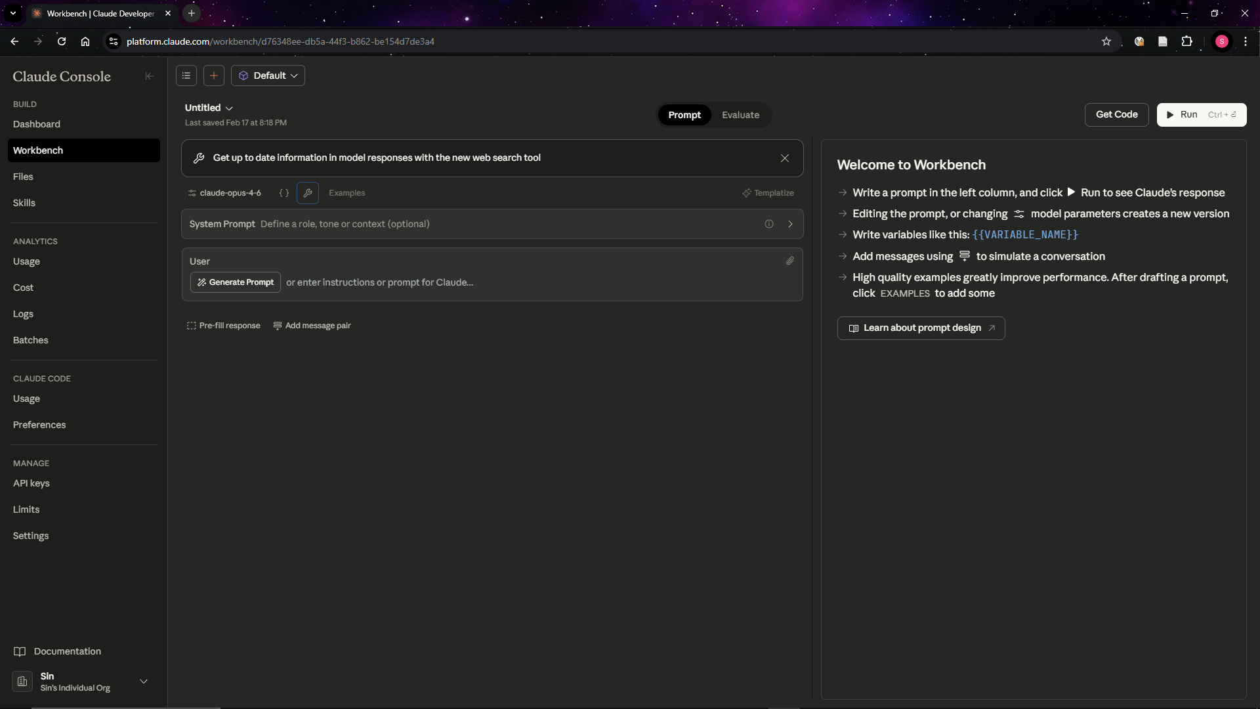Create new prompt with plus icon
This screenshot has height=709, width=1260.
[x=214, y=75]
